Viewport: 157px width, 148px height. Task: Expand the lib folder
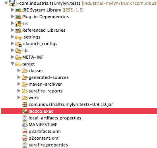[13, 50]
